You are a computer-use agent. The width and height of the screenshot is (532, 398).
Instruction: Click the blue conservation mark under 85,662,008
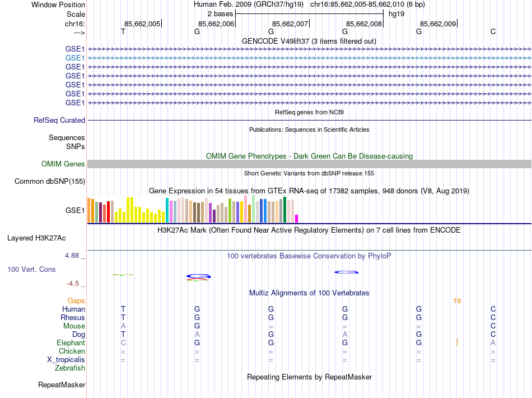(x=347, y=272)
